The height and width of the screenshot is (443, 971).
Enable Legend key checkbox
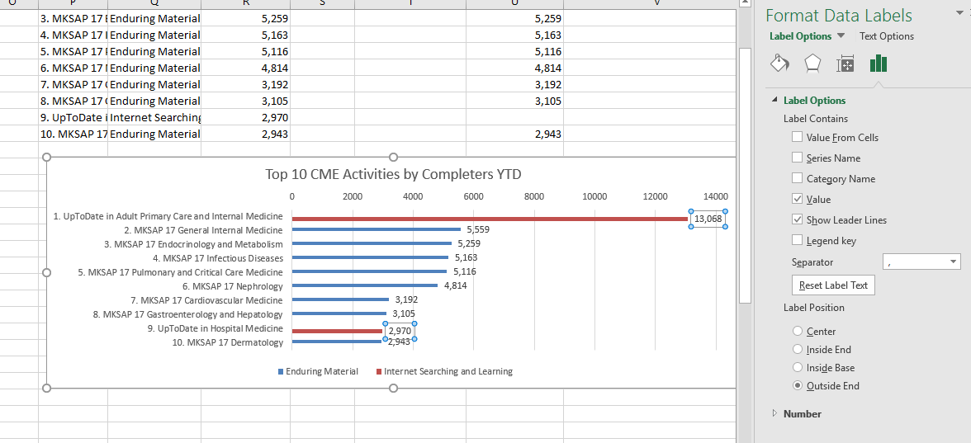[797, 240]
